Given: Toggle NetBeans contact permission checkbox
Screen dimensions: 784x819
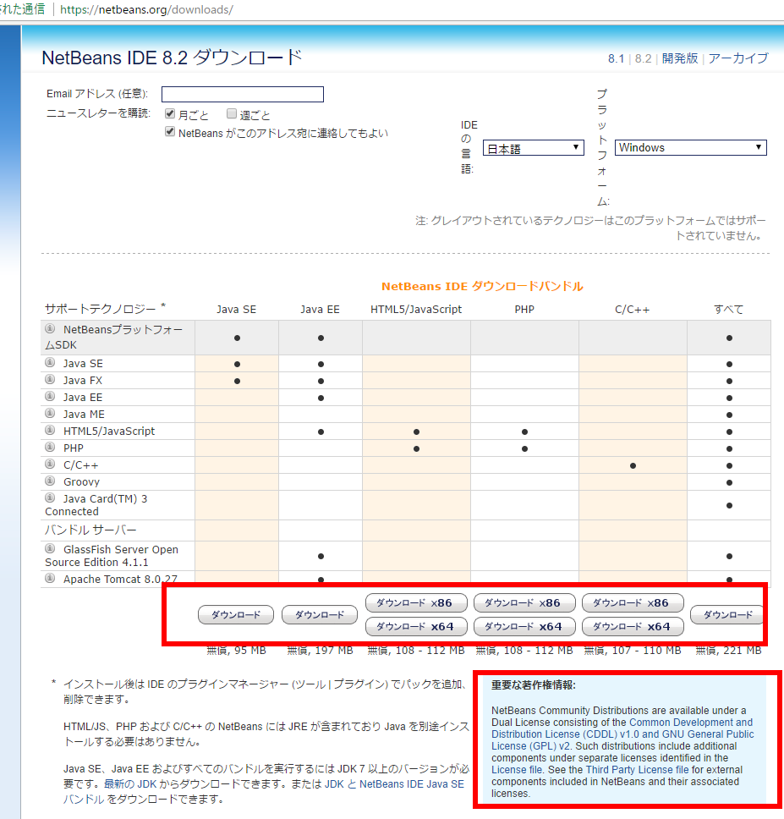Looking at the screenshot, I should [170, 132].
